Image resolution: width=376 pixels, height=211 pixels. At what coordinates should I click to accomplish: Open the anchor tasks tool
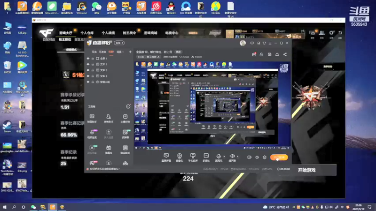pos(125,119)
